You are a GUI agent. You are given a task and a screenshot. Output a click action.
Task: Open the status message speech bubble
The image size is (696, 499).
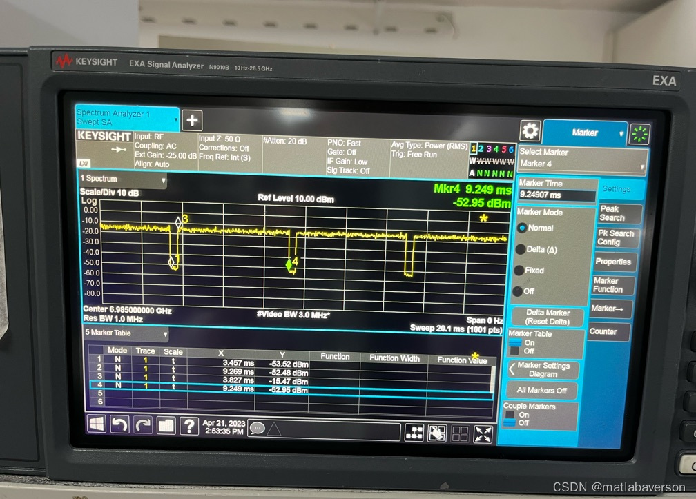[257, 429]
